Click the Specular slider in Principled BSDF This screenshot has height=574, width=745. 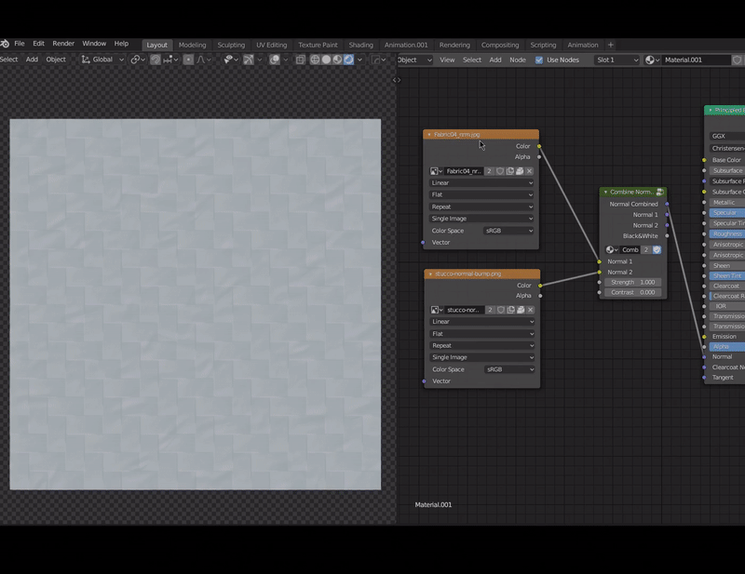click(727, 213)
